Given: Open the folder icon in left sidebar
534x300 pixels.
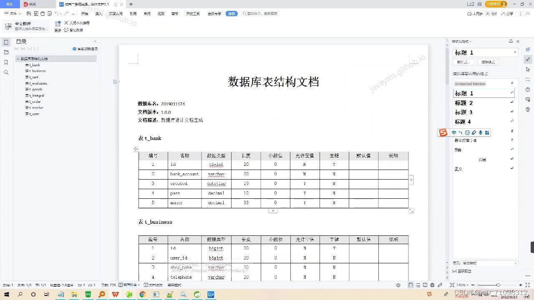Looking at the screenshot, I should click(6, 52).
